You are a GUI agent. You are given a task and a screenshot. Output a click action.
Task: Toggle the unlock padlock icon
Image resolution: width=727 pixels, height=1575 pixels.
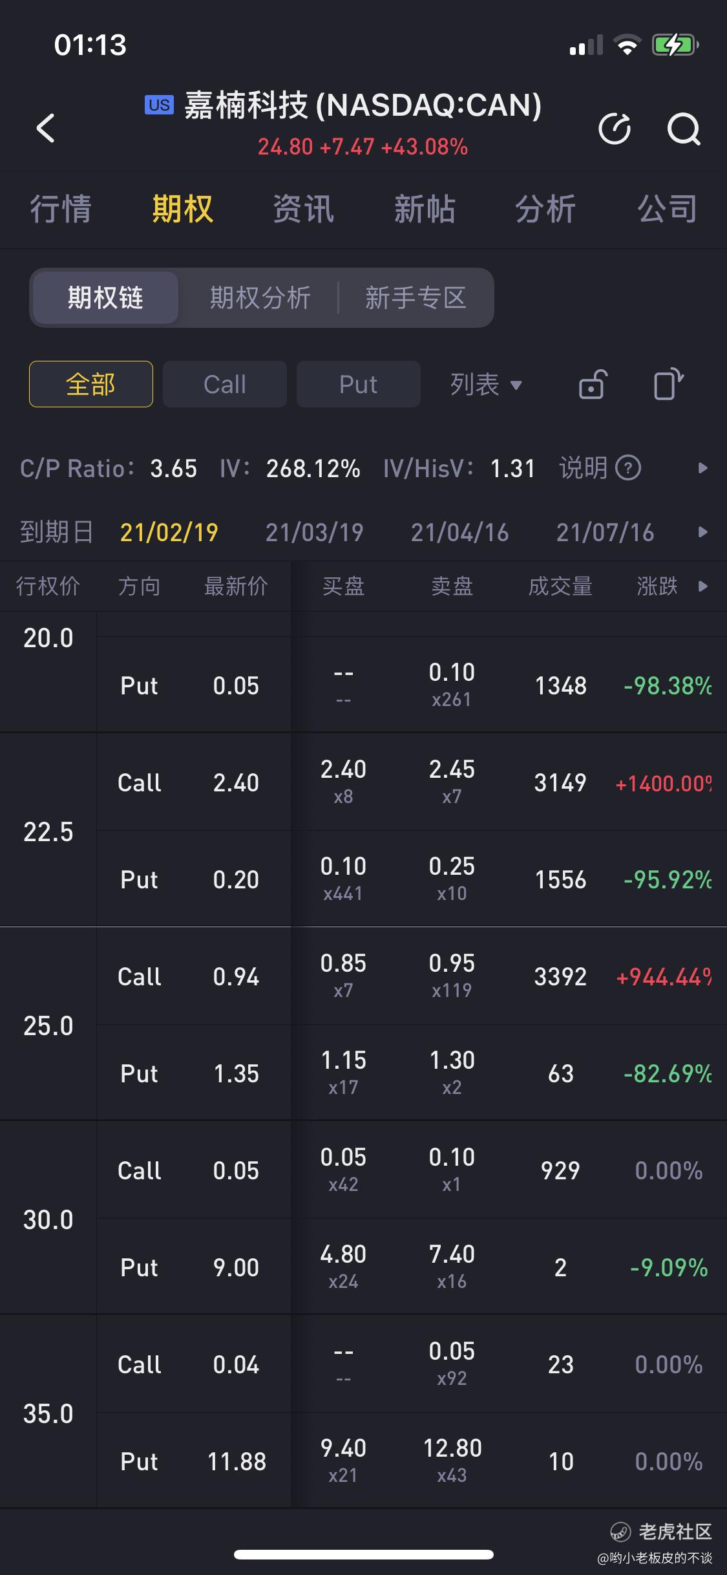tap(593, 385)
